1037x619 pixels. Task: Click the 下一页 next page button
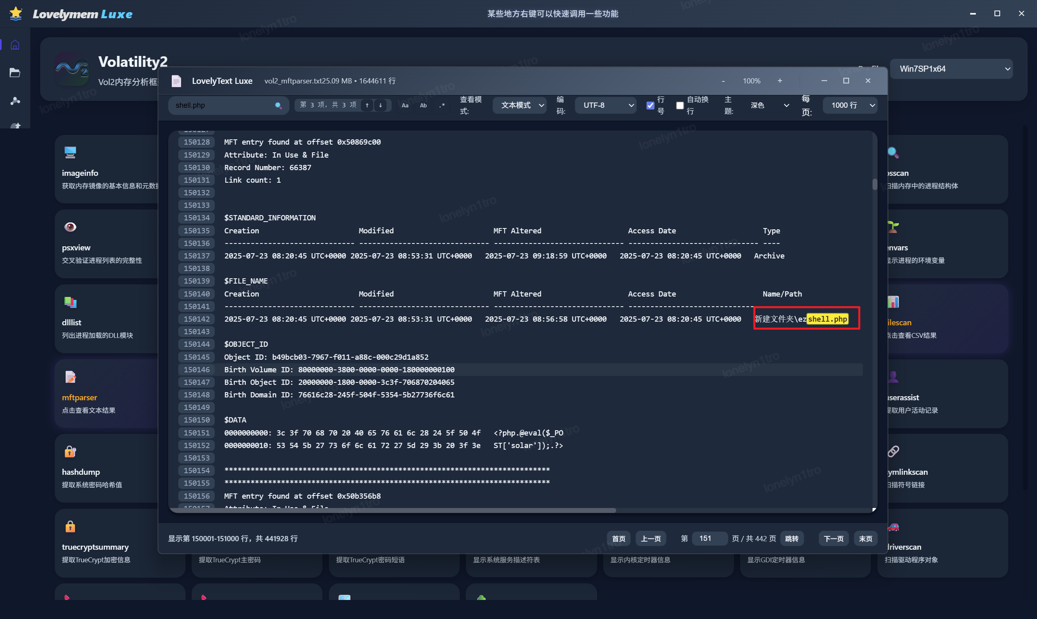coord(833,538)
